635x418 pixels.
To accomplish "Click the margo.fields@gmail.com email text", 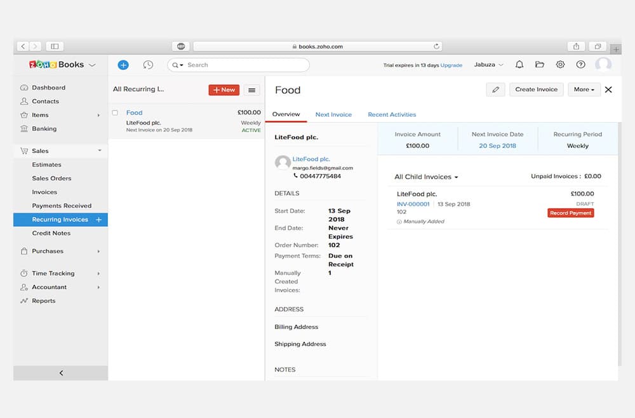I will [323, 168].
